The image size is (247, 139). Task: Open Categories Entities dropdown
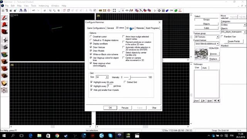pyautogui.click(x=245, y=25)
